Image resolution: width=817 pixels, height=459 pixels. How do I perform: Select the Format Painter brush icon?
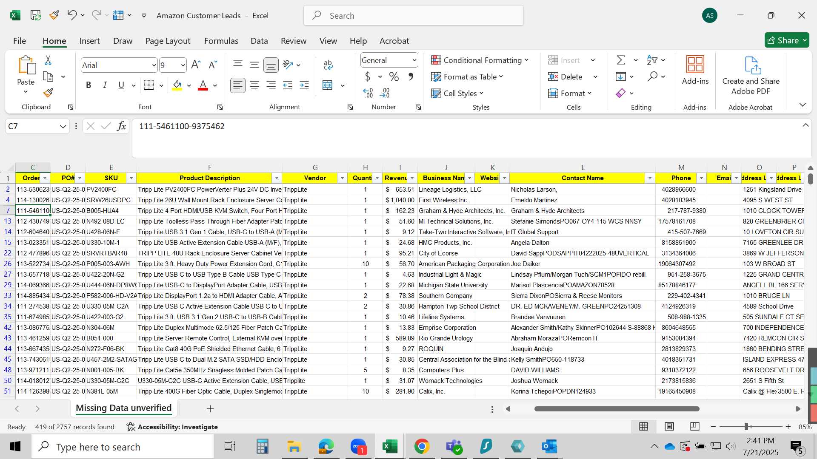click(48, 93)
